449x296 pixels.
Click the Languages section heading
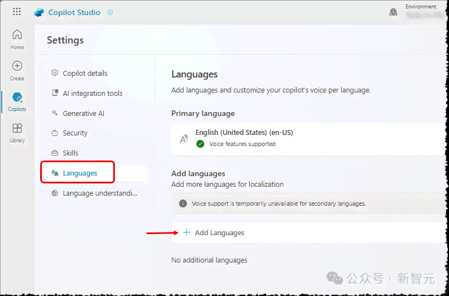(195, 75)
